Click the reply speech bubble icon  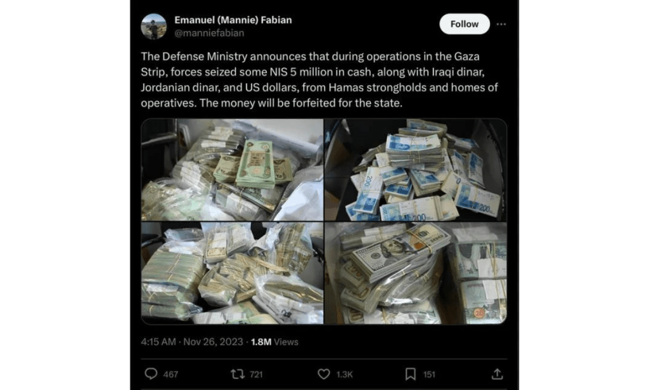pyautogui.click(x=151, y=374)
